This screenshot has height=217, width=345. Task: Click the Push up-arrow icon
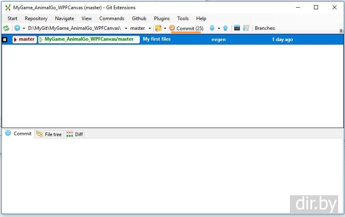(225, 28)
